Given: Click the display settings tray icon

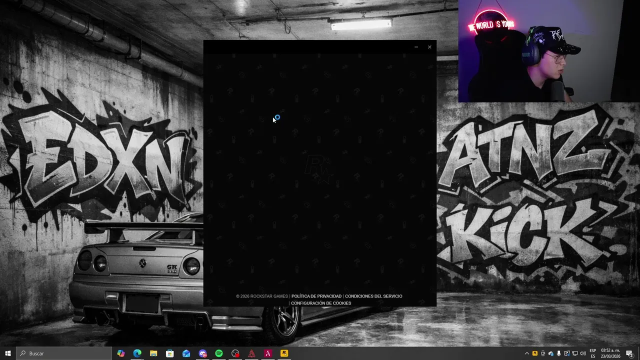Looking at the screenshot, I should coord(567,353).
